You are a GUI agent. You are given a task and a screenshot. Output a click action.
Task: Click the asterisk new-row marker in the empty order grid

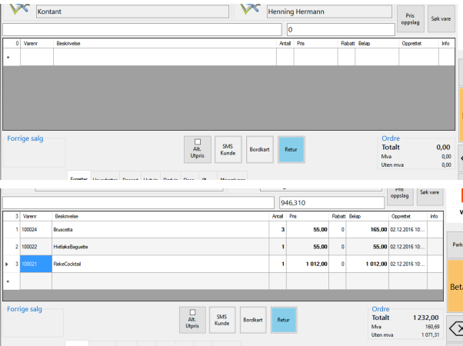click(x=8, y=57)
